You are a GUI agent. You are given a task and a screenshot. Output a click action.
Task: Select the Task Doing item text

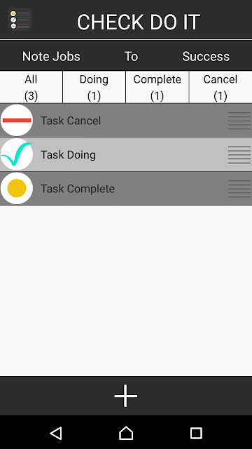pos(68,154)
